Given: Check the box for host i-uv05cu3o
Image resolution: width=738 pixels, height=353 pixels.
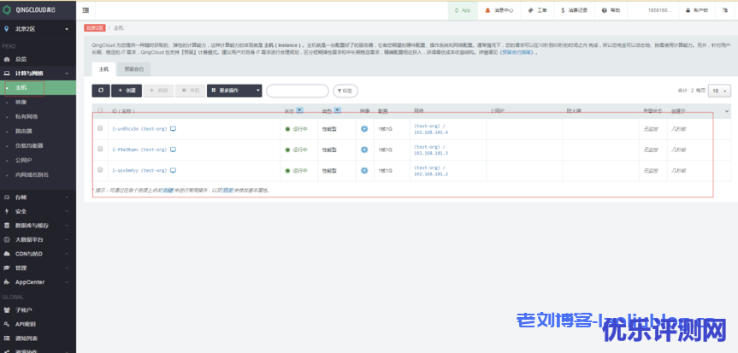Looking at the screenshot, I should pos(100,128).
